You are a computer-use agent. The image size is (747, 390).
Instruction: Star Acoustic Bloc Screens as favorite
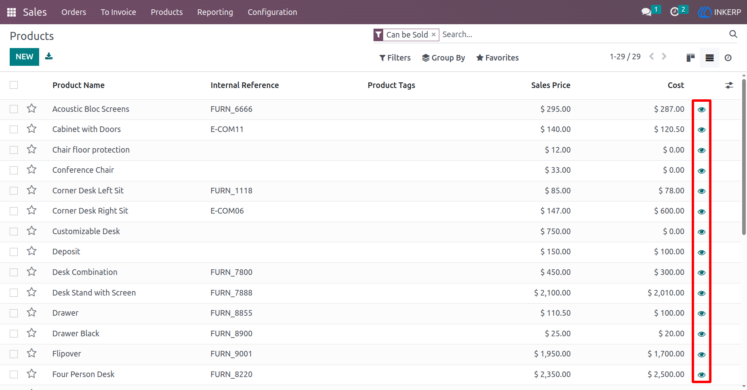[x=31, y=109]
